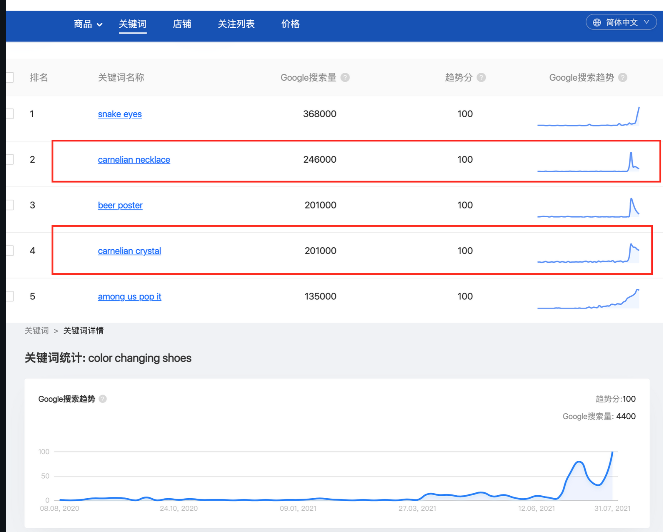Switch to the 店铺 tab

tap(182, 24)
